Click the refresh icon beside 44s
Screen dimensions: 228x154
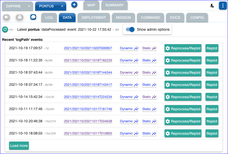point(5,29)
